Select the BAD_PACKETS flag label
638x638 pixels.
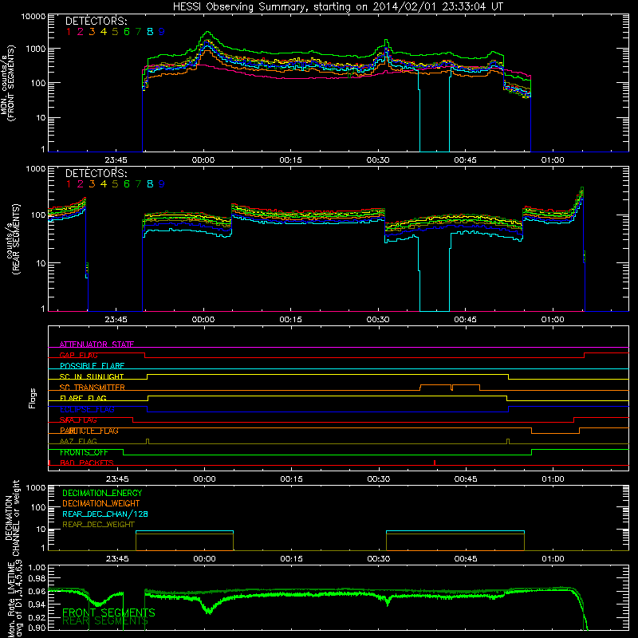point(87,463)
